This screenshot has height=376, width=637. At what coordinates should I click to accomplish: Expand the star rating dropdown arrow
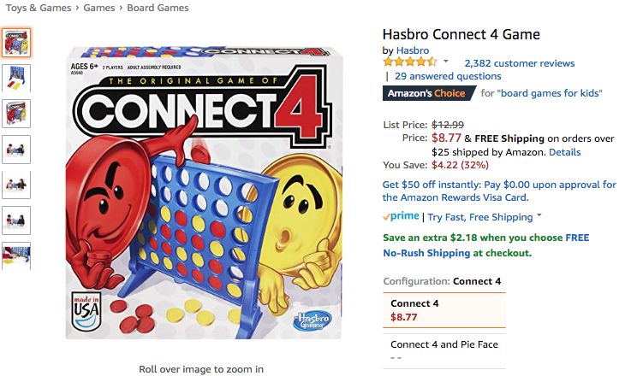pos(445,62)
